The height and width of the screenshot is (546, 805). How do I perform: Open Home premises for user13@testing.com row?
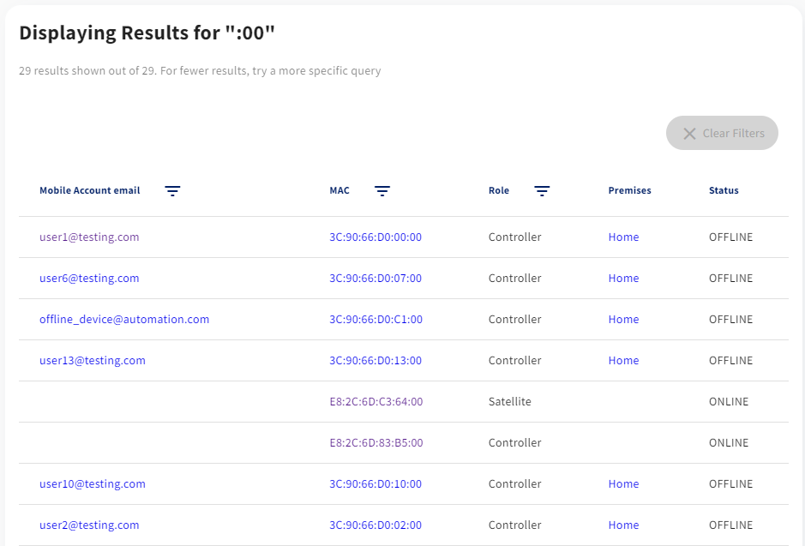pyautogui.click(x=624, y=360)
